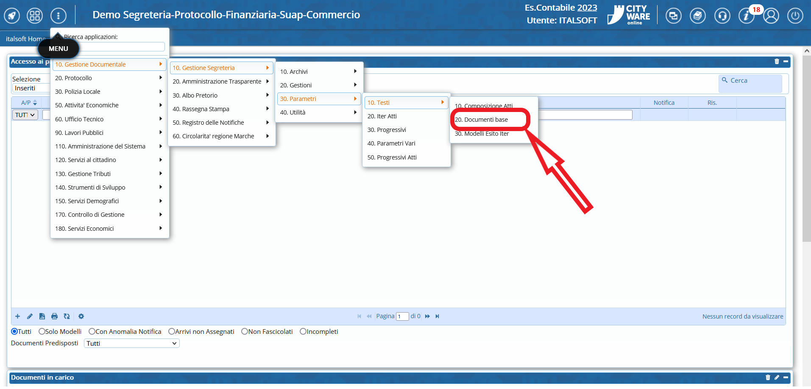Image resolution: width=811 pixels, height=389 pixels.
Task: Expand the 10. Archivi submenu
Action: (319, 72)
